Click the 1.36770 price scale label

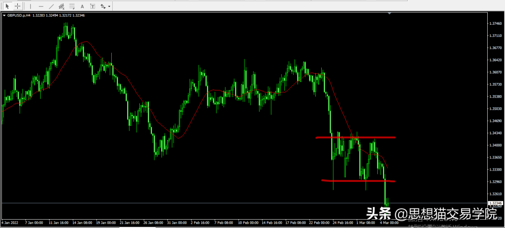pos(495,48)
